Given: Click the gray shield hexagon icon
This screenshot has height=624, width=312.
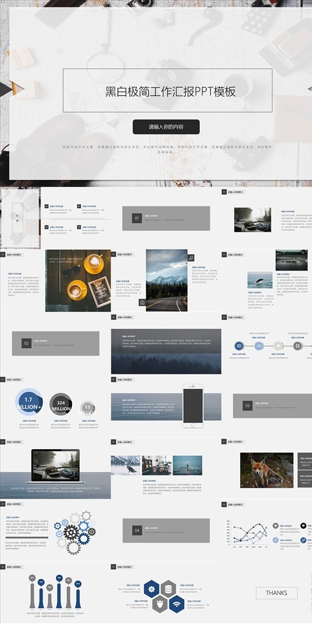Looking at the screenshot, I should point(160,604).
